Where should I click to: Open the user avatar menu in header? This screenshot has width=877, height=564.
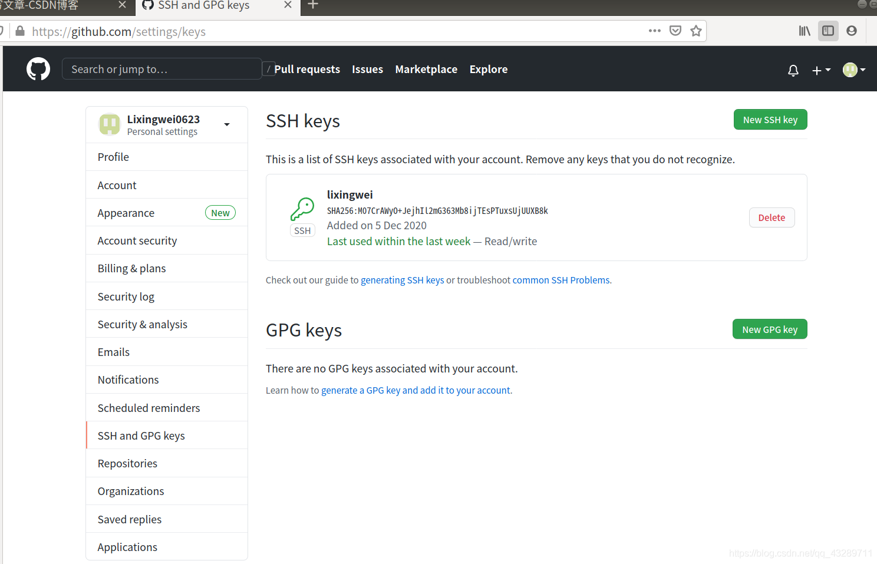[854, 70]
